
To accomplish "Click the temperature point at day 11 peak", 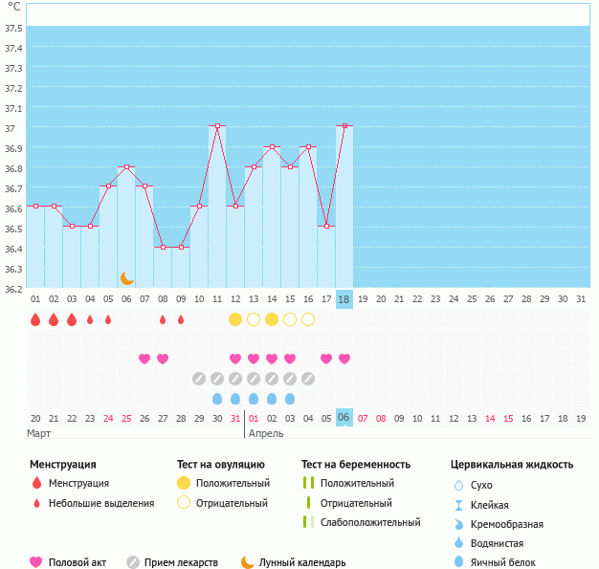I will click(217, 125).
